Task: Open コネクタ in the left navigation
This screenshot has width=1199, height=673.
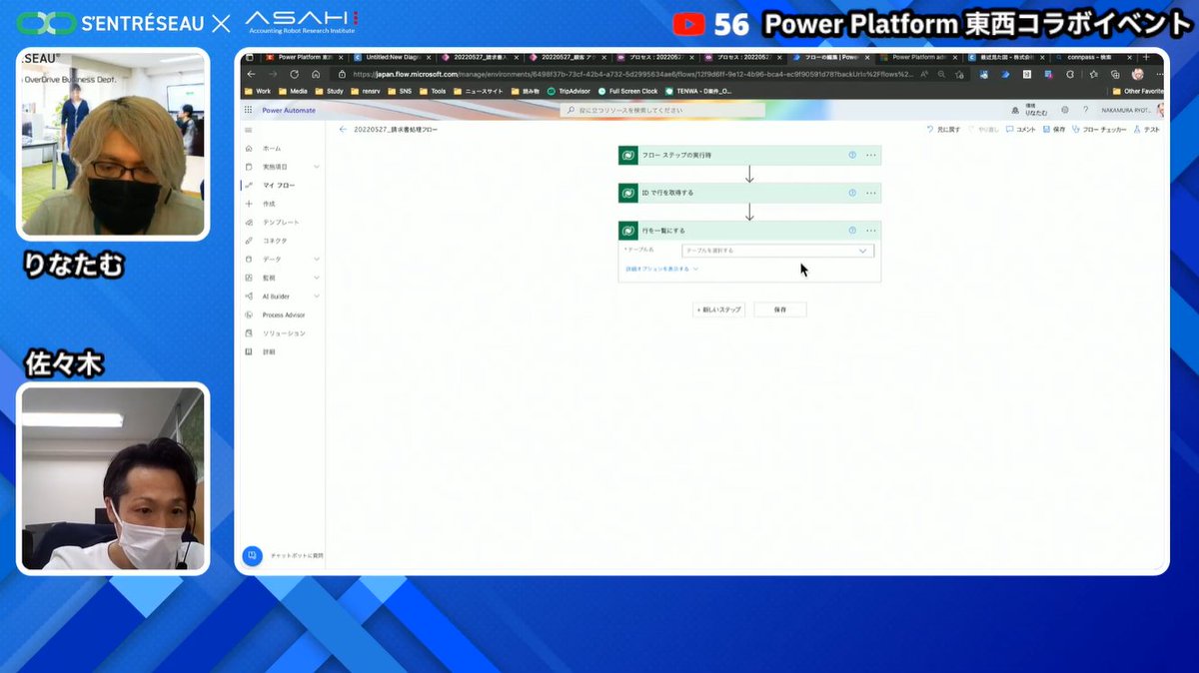Action: point(275,241)
